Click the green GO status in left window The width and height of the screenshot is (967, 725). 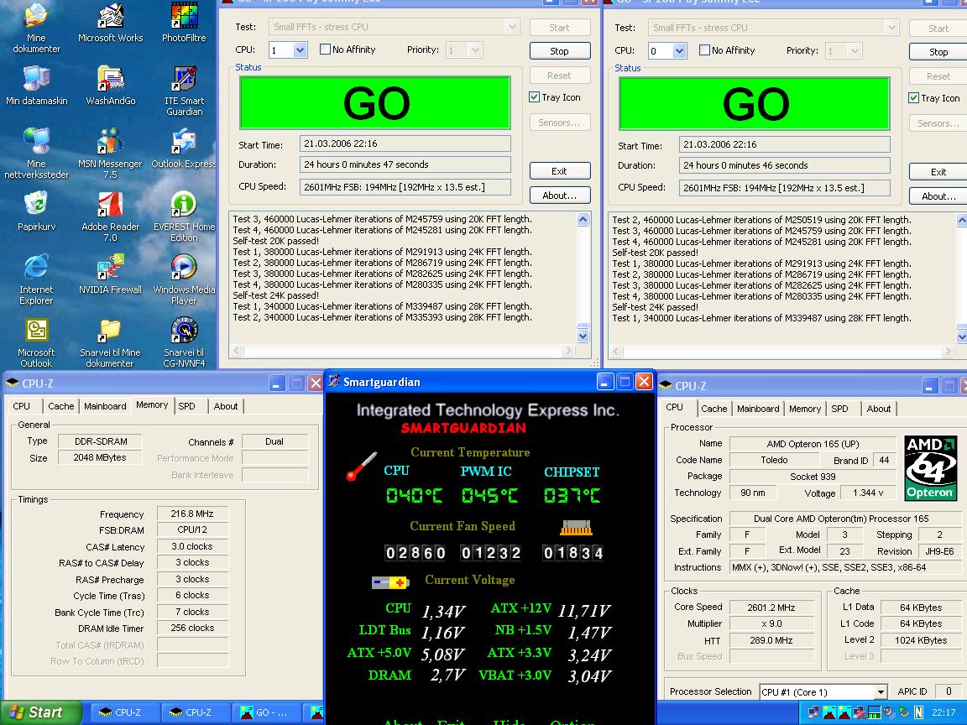pos(375,103)
